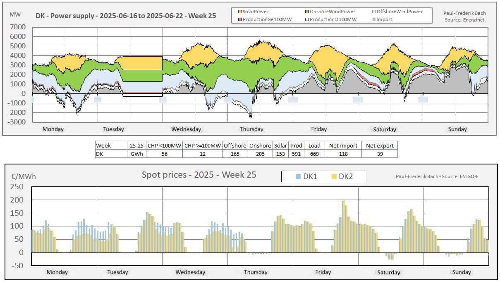Click the Thursday label under power supply chart
The image size is (500, 281).
(x=251, y=129)
